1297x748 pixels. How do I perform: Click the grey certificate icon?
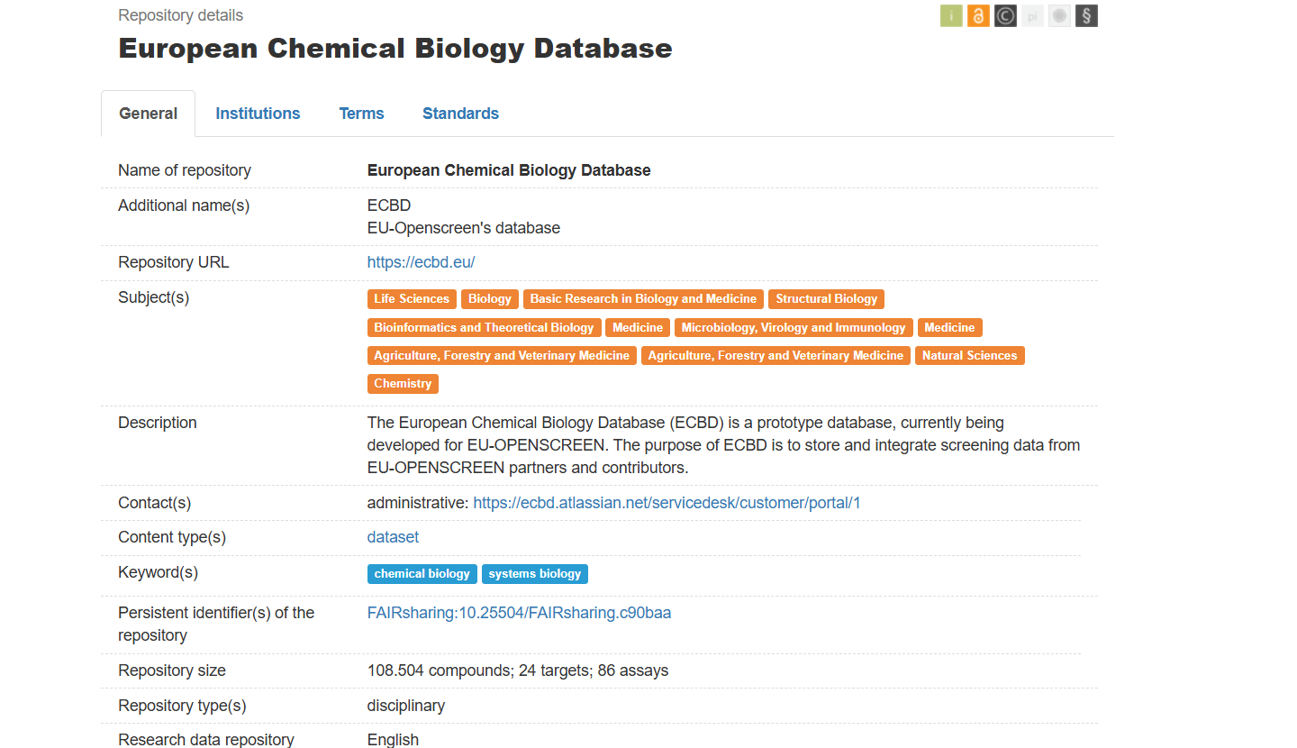point(1059,15)
